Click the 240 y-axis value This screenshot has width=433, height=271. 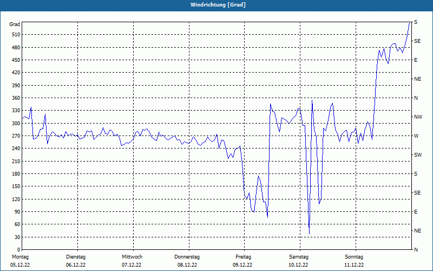tap(16, 148)
